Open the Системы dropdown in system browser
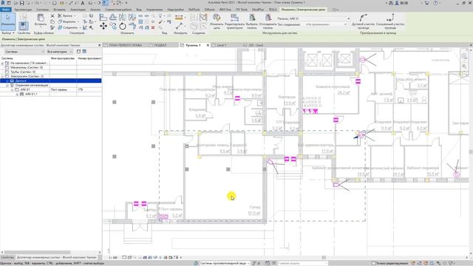This screenshot has height=266, width=473. pos(24,52)
